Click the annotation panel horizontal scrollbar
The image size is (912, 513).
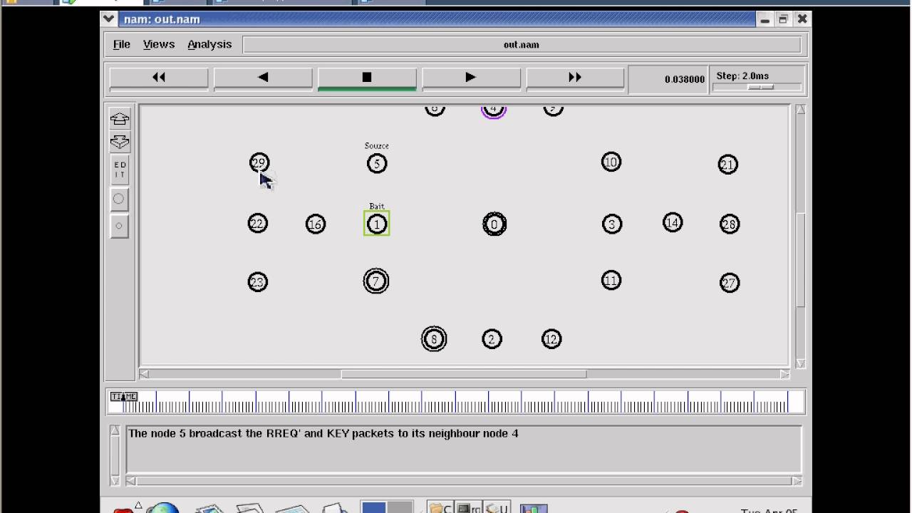pyautogui.click(x=463, y=481)
